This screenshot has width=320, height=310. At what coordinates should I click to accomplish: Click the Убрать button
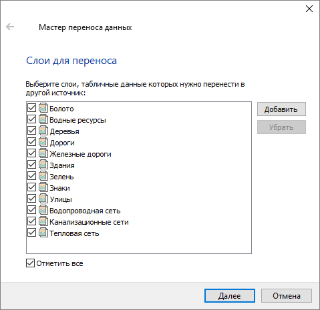(281, 127)
